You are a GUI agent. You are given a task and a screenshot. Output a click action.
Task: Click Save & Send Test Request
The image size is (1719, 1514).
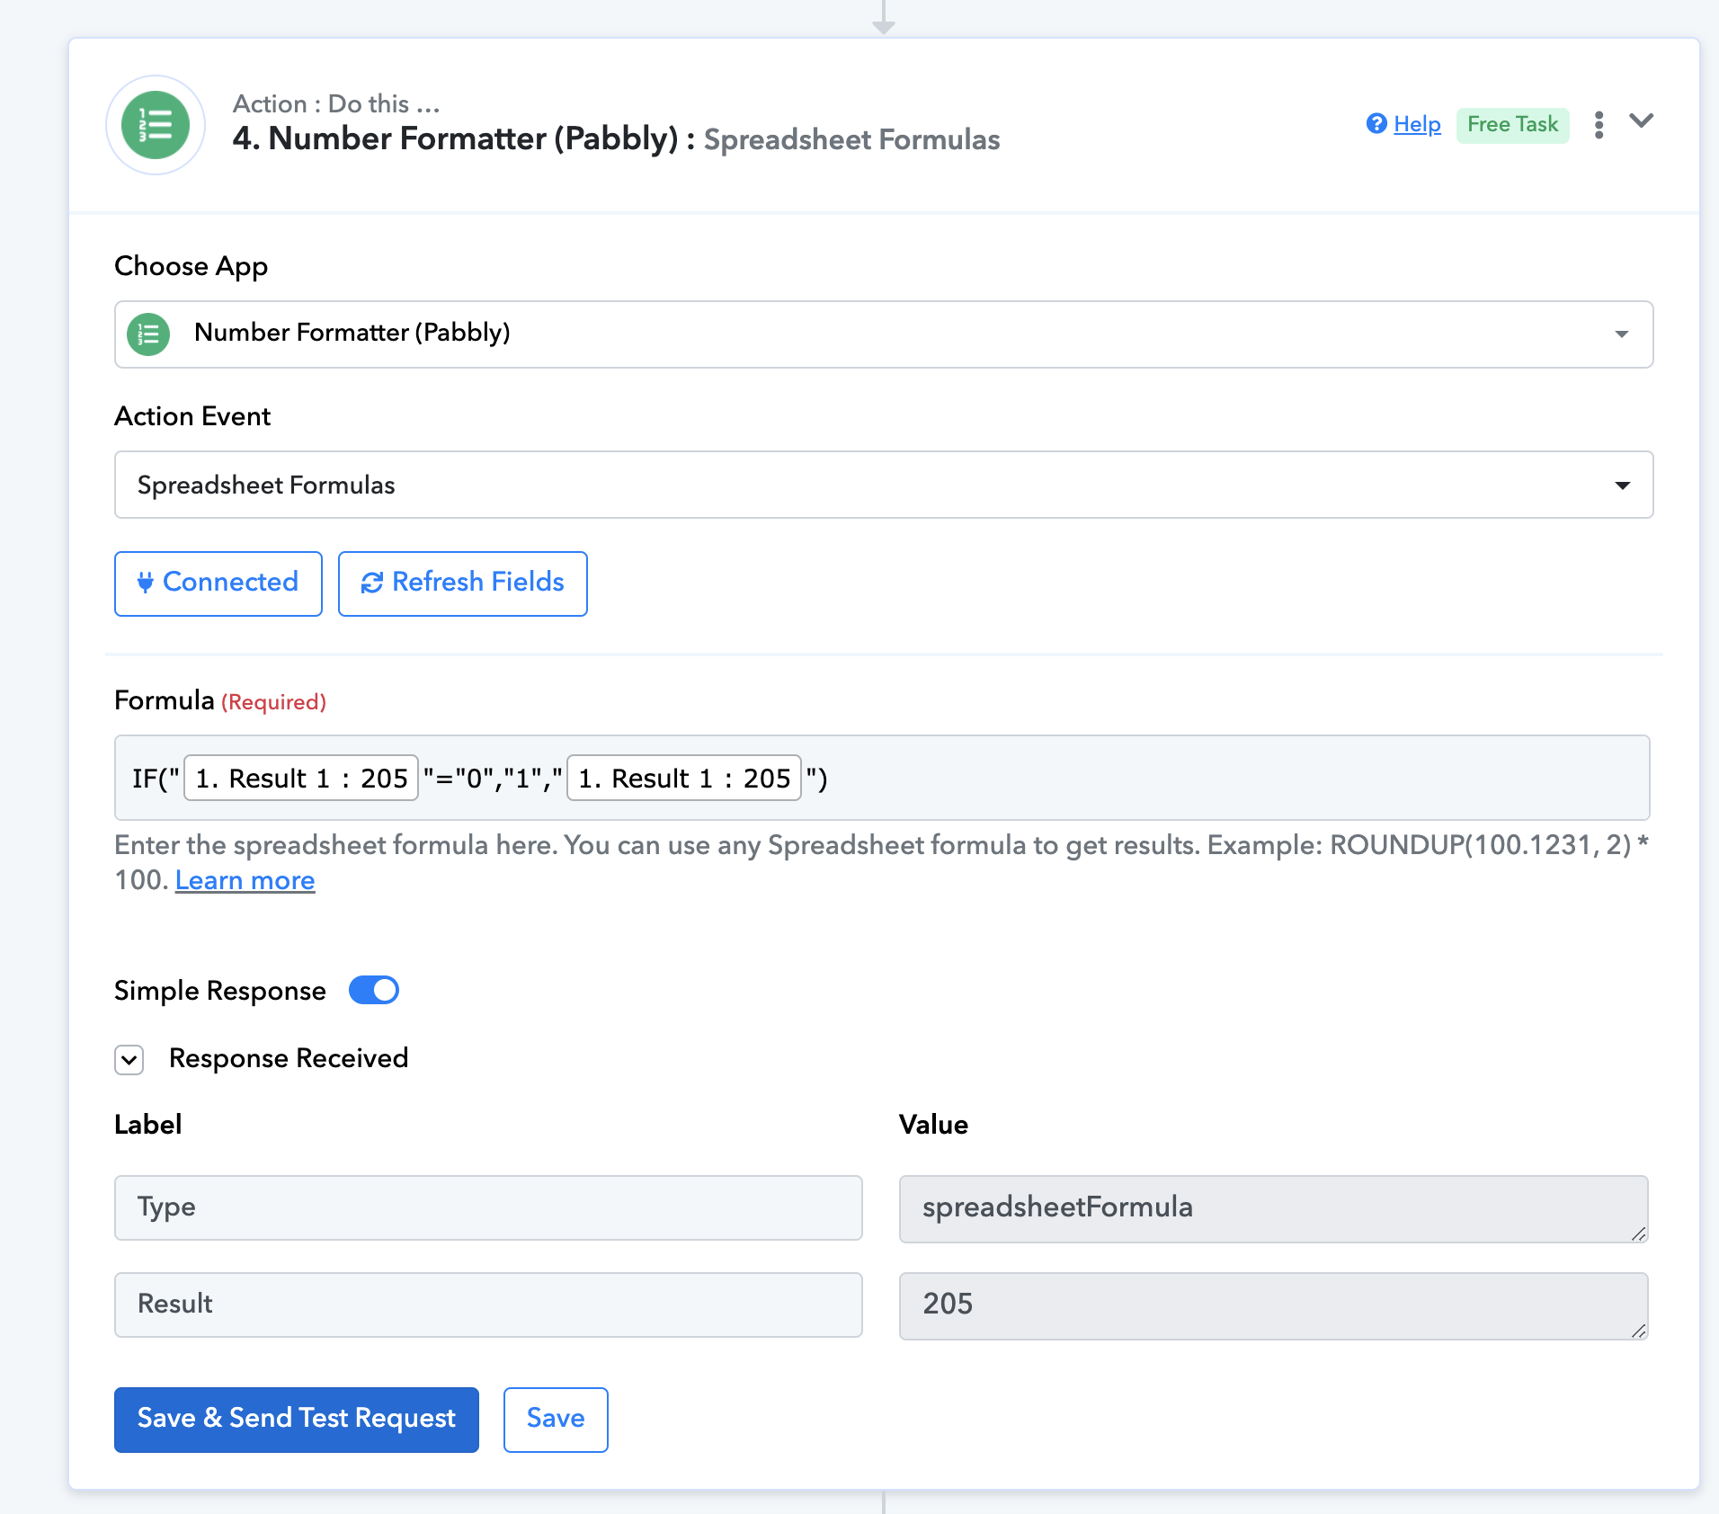coord(296,1419)
